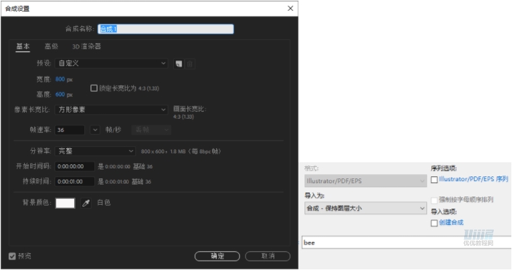Click white background color swatch

pos(65,203)
